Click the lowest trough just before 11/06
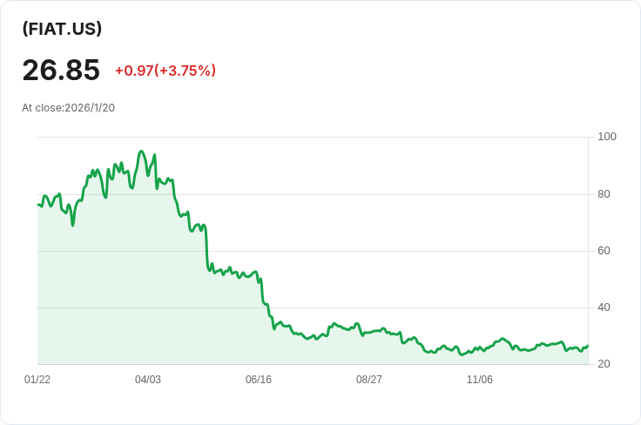This screenshot has width=641, height=425. (462, 354)
